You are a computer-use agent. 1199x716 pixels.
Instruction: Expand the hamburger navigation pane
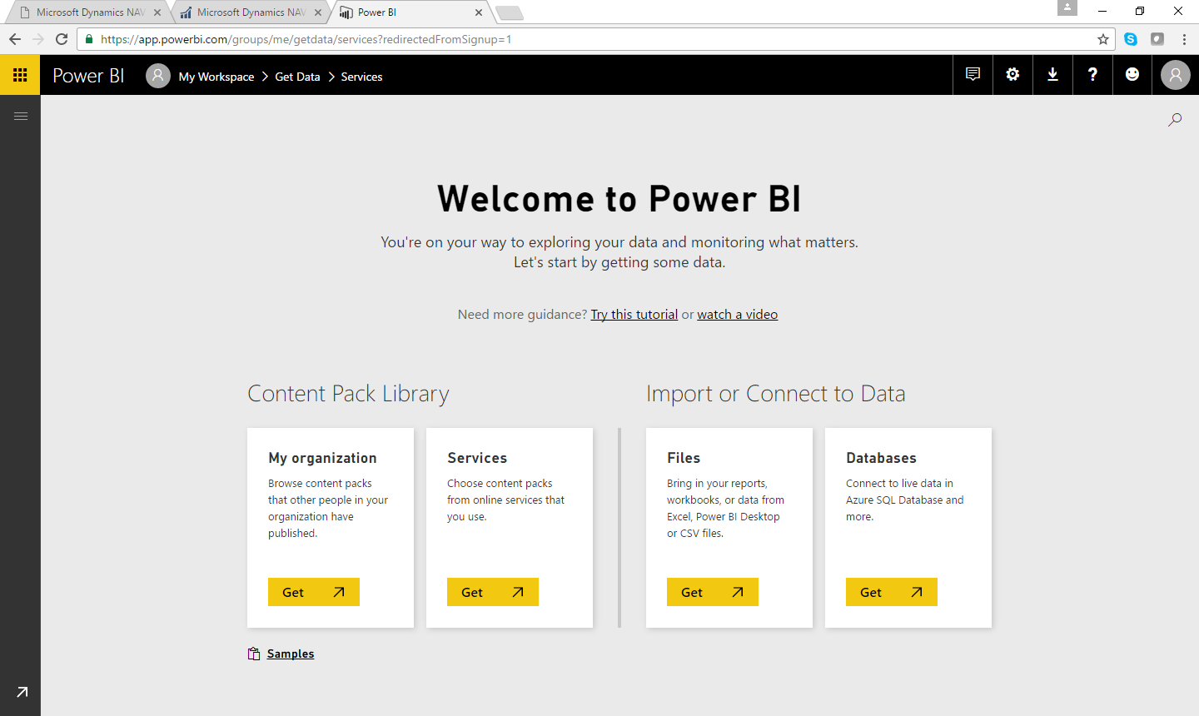(21, 116)
